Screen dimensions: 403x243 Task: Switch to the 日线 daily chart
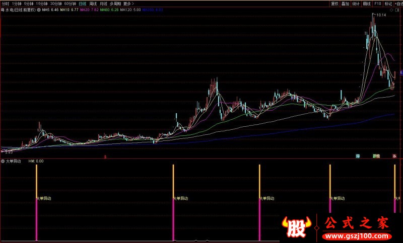pos(83,4)
